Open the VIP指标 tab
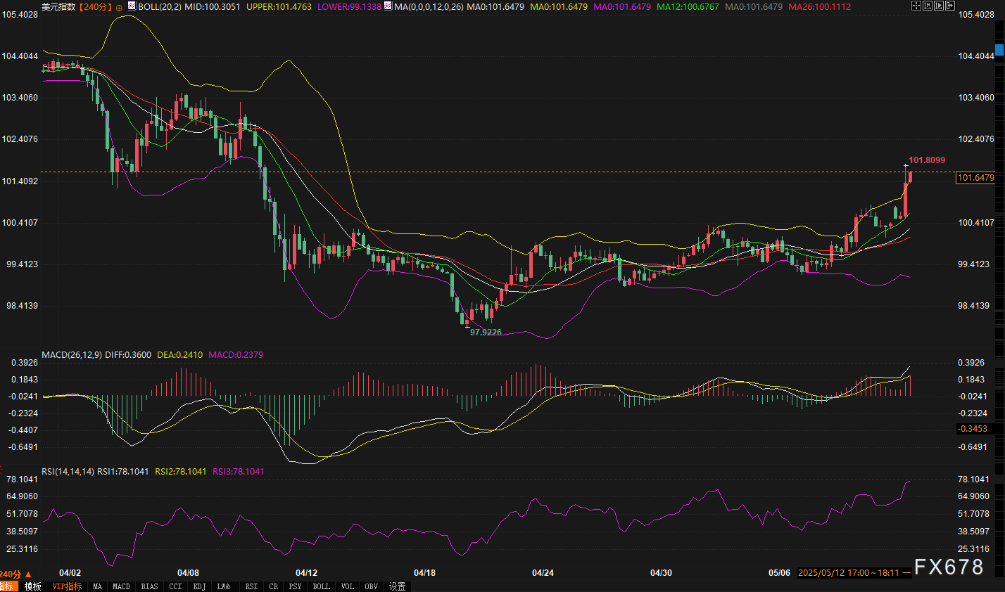This screenshot has width=1005, height=592. (67, 586)
